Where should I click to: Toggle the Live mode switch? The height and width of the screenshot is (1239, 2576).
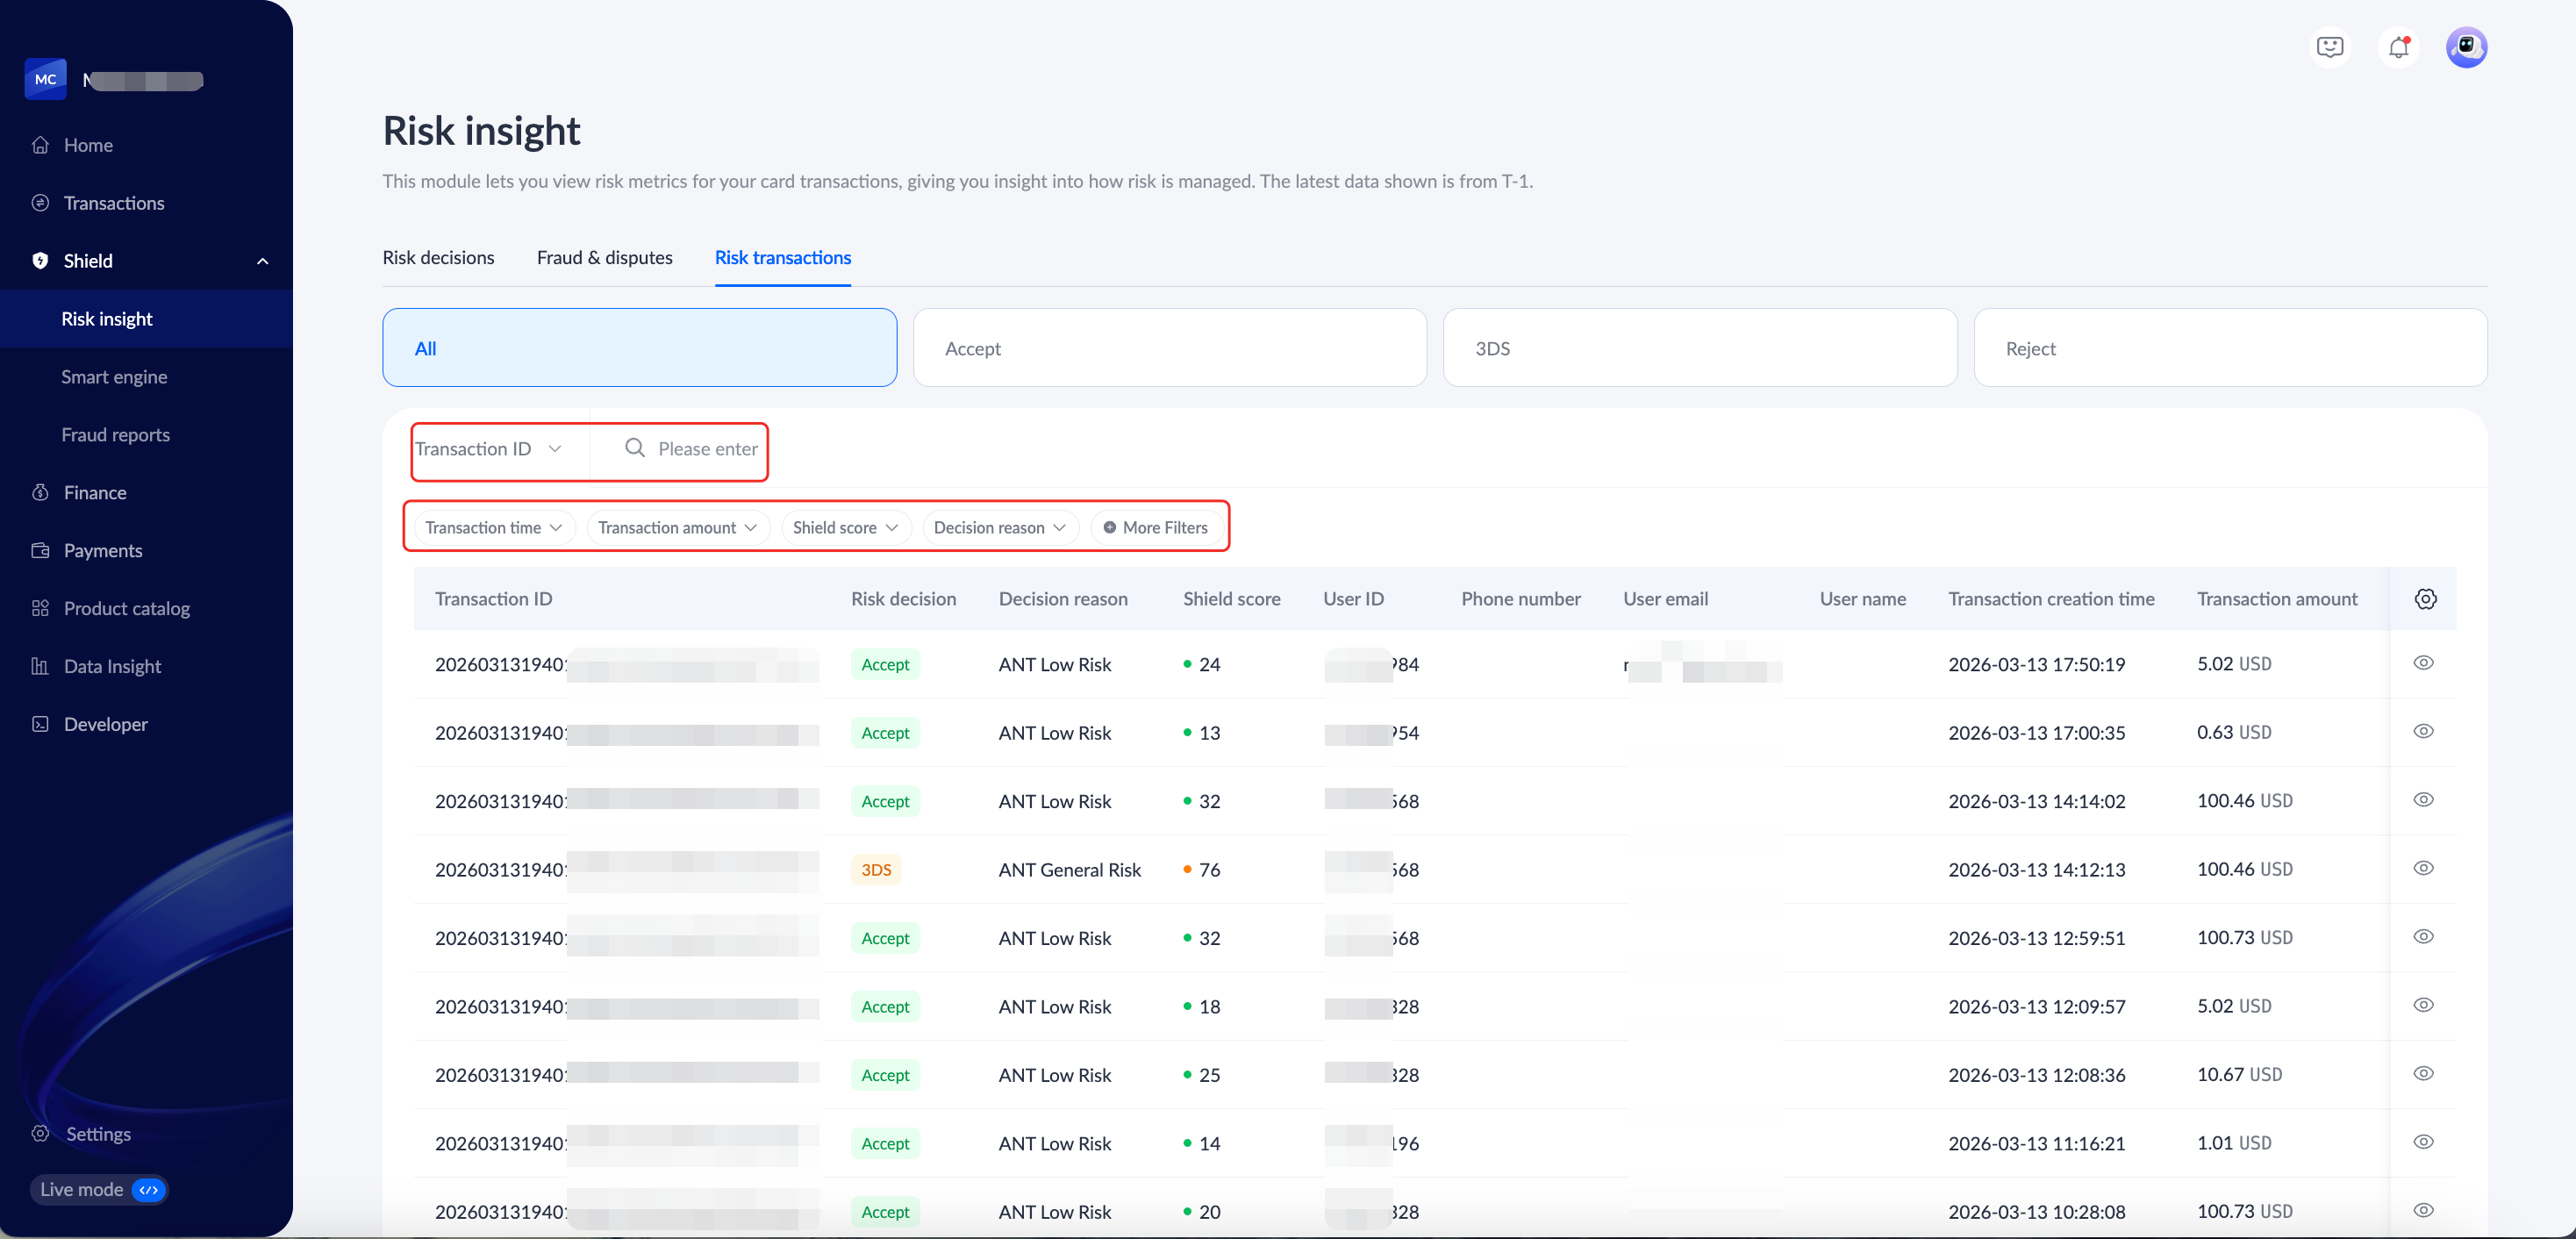[148, 1189]
